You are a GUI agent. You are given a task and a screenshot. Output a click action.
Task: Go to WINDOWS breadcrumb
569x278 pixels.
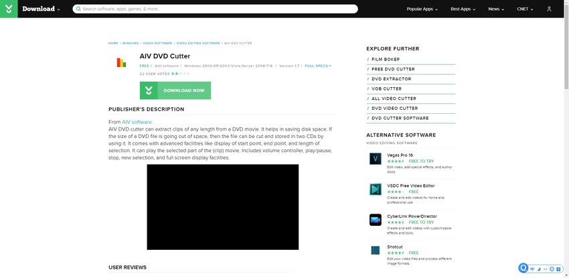click(131, 43)
